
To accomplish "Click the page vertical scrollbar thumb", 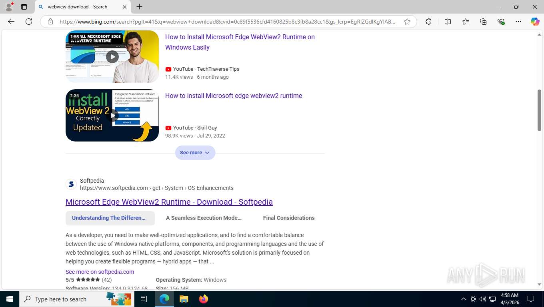I will [x=539, y=110].
